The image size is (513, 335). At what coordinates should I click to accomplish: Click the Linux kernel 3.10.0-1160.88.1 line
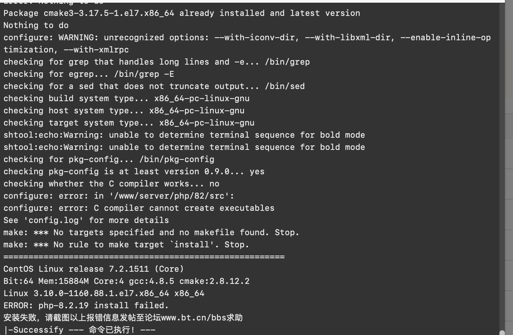[104, 293]
